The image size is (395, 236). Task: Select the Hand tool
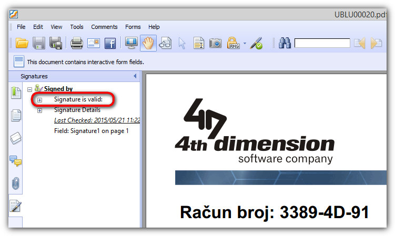pos(148,43)
